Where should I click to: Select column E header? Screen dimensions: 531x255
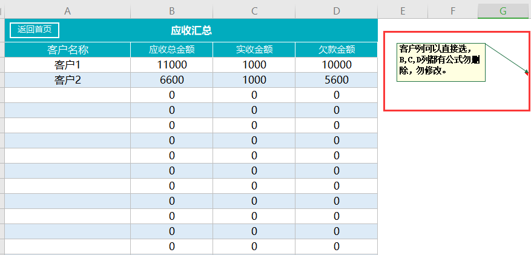(403, 11)
